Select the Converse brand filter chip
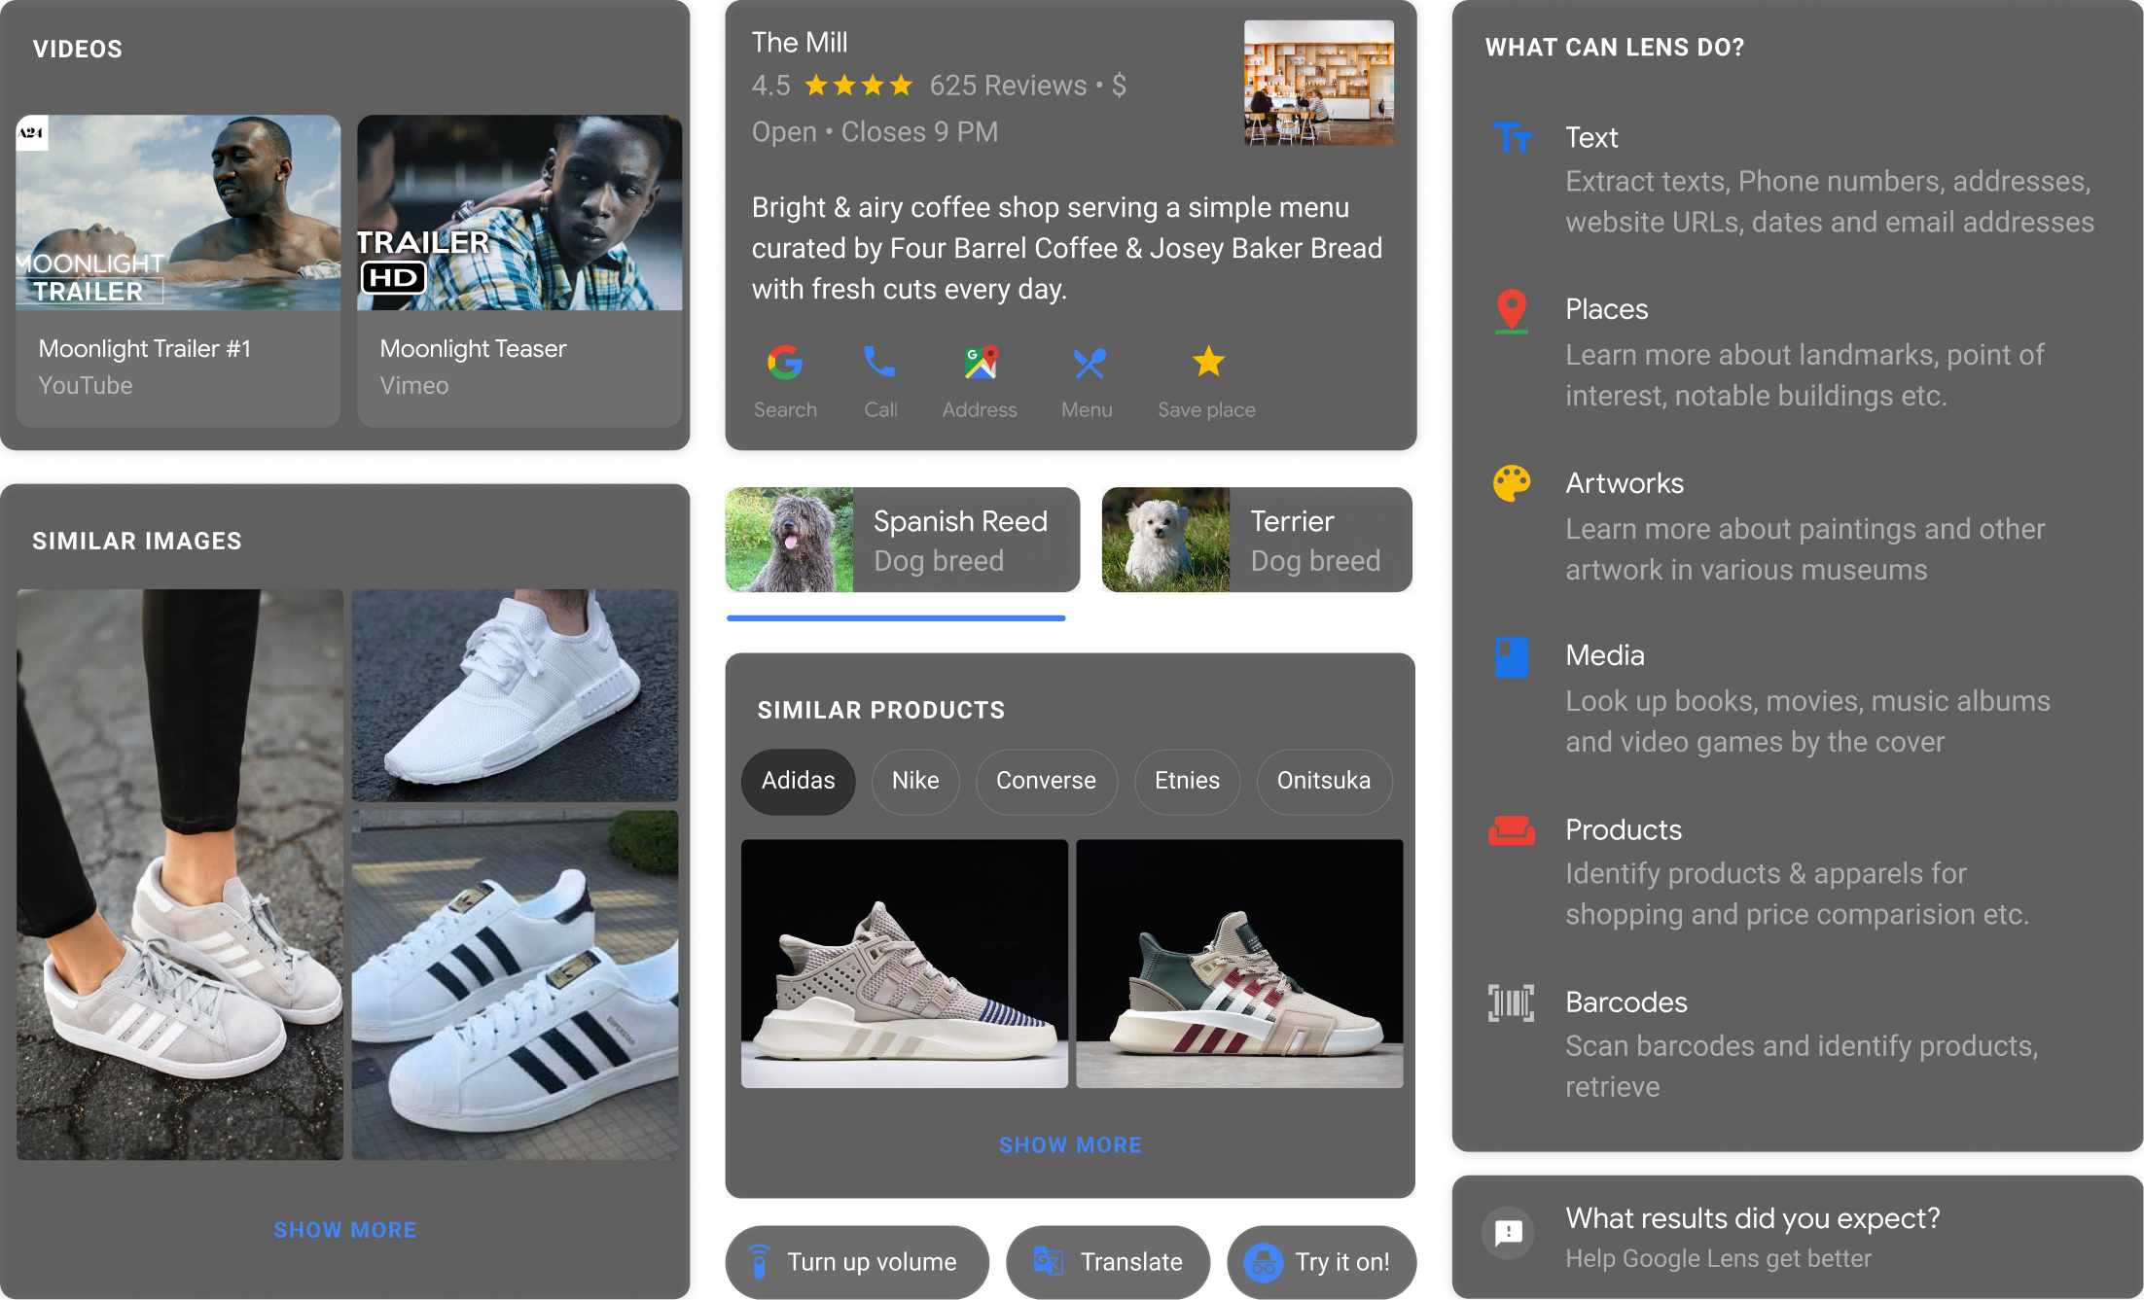The width and height of the screenshot is (2144, 1300). point(1046,781)
